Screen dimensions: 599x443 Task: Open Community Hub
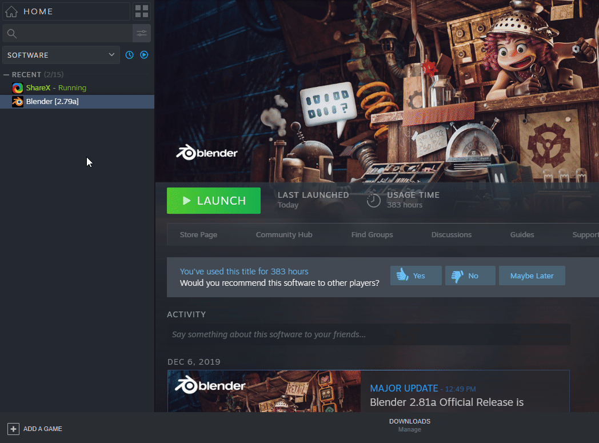pyautogui.click(x=284, y=234)
